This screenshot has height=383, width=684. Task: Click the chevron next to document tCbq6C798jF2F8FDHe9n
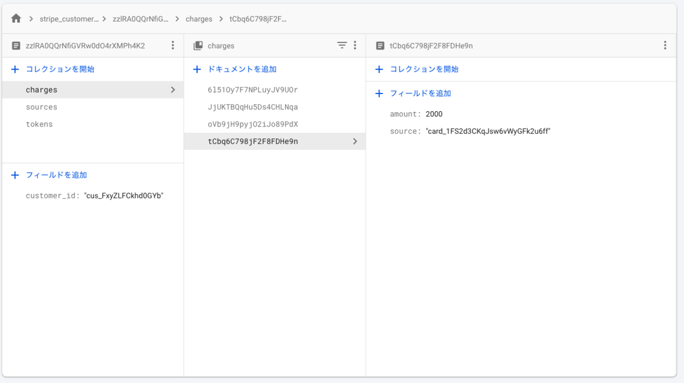[355, 141]
